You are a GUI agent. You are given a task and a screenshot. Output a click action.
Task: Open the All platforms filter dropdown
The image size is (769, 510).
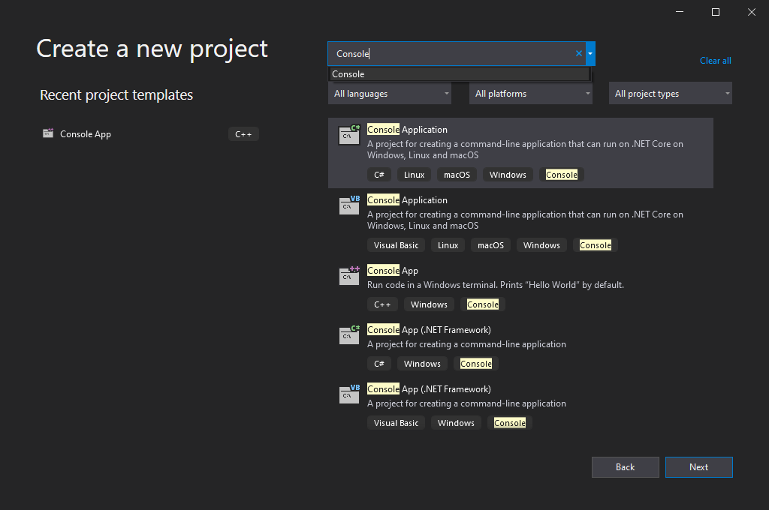coord(531,94)
